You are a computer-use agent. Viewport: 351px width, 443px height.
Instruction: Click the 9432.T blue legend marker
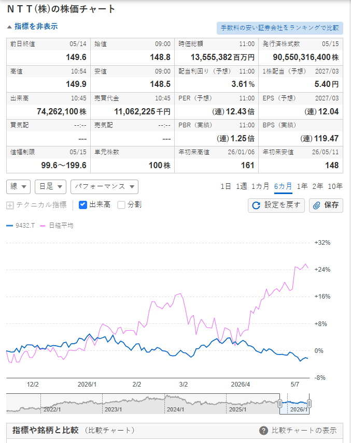(x=10, y=226)
